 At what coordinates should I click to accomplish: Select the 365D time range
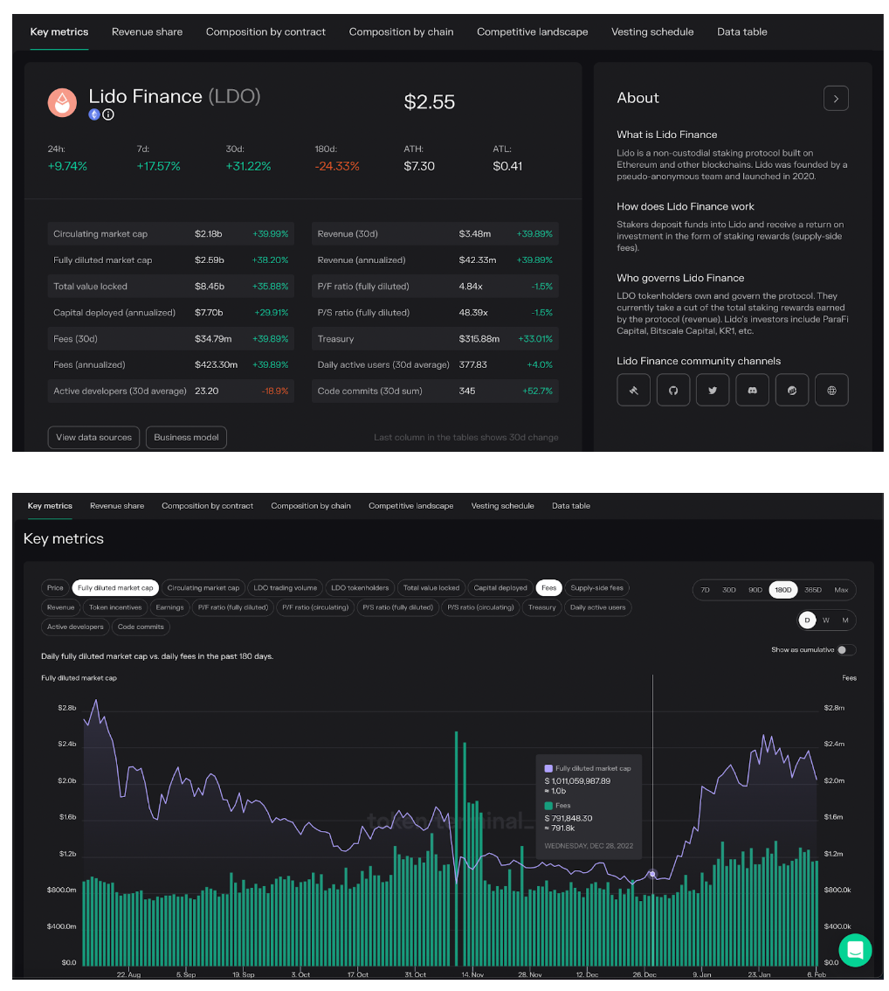[813, 590]
